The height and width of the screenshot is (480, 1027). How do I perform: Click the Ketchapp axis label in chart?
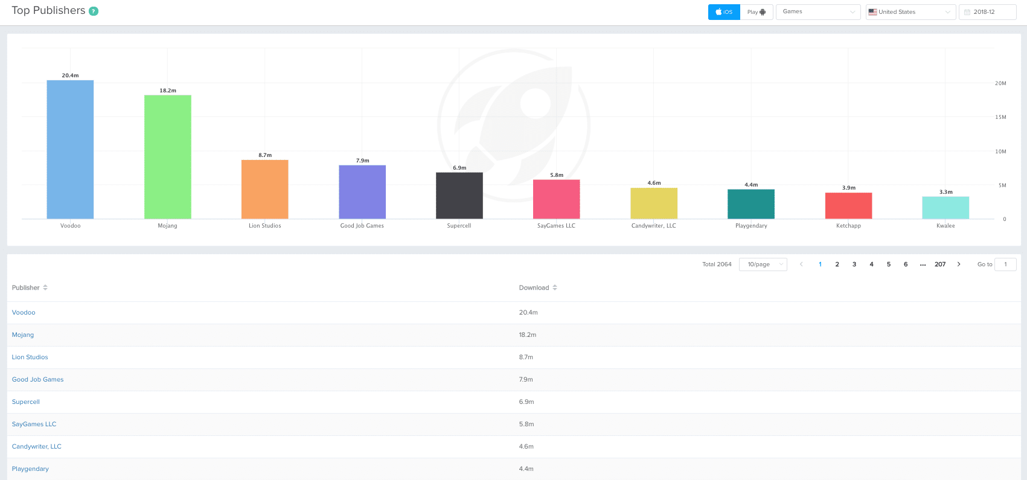(x=848, y=226)
